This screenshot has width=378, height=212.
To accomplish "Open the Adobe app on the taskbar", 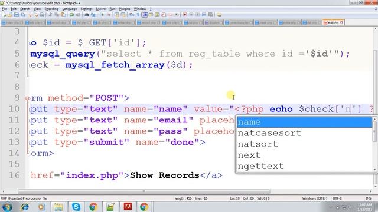I will [x=128, y=207].
